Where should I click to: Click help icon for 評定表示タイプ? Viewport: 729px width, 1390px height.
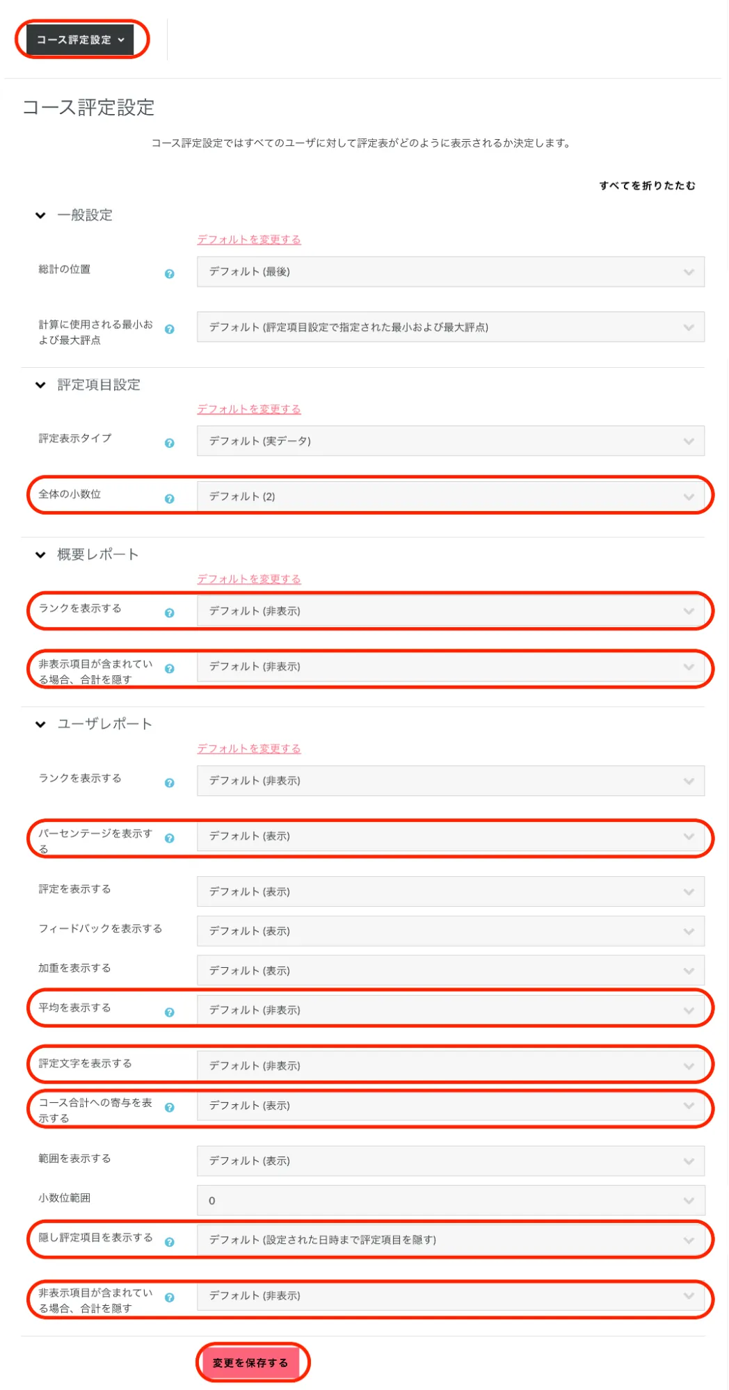coord(169,443)
